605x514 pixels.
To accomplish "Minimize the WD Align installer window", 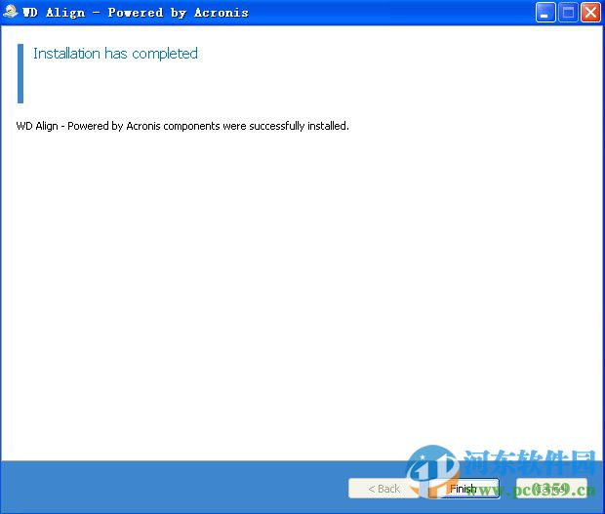I will click(545, 13).
